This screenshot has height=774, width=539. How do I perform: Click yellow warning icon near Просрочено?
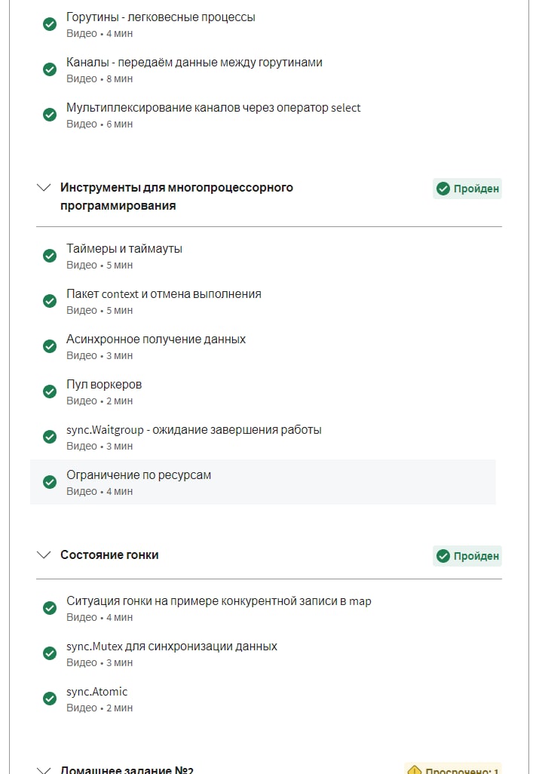pos(414,769)
